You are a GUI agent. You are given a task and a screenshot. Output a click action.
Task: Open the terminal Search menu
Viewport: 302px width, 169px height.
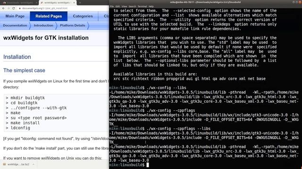(x=132, y=6)
